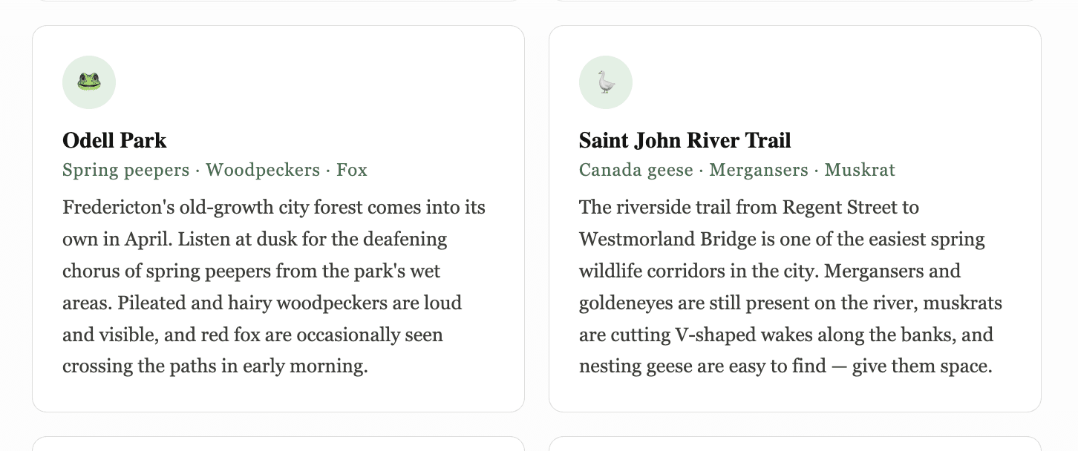This screenshot has height=451, width=1078.
Task: Open the Saint John River Trail heading
Action: tap(685, 140)
